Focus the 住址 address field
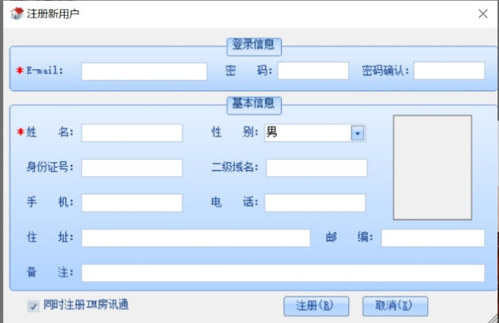 [x=196, y=238]
